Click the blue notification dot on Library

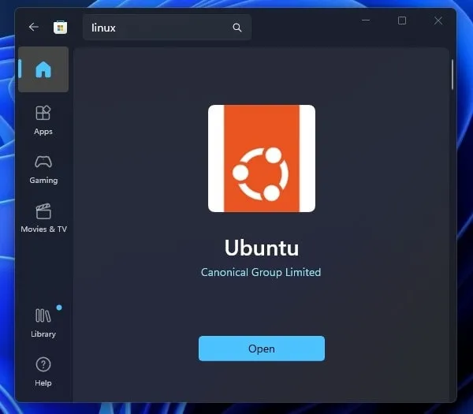click(59, 308)
